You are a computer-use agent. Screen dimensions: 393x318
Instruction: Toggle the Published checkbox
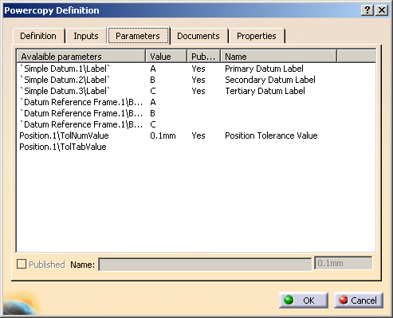tap(22, 265)
